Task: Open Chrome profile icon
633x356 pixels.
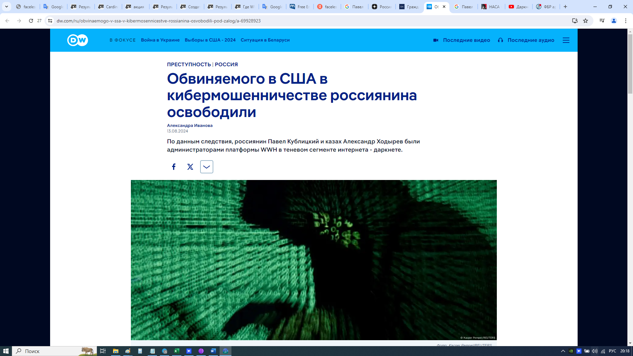Action: point(614,21)
